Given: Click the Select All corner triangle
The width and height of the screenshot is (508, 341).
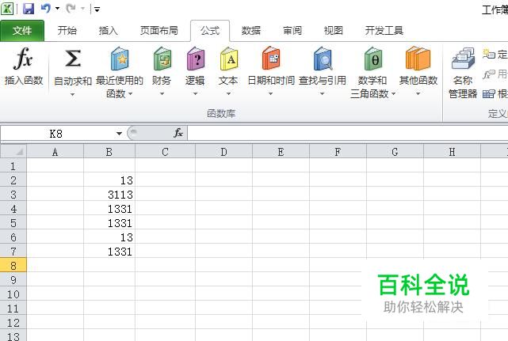Looking at the screenshot, I should pos(20,151).
